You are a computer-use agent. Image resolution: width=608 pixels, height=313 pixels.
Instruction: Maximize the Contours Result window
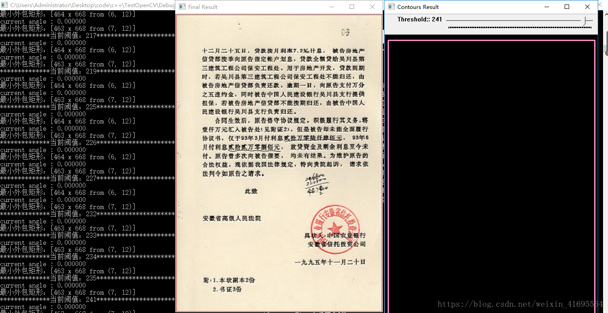[567, 7]
